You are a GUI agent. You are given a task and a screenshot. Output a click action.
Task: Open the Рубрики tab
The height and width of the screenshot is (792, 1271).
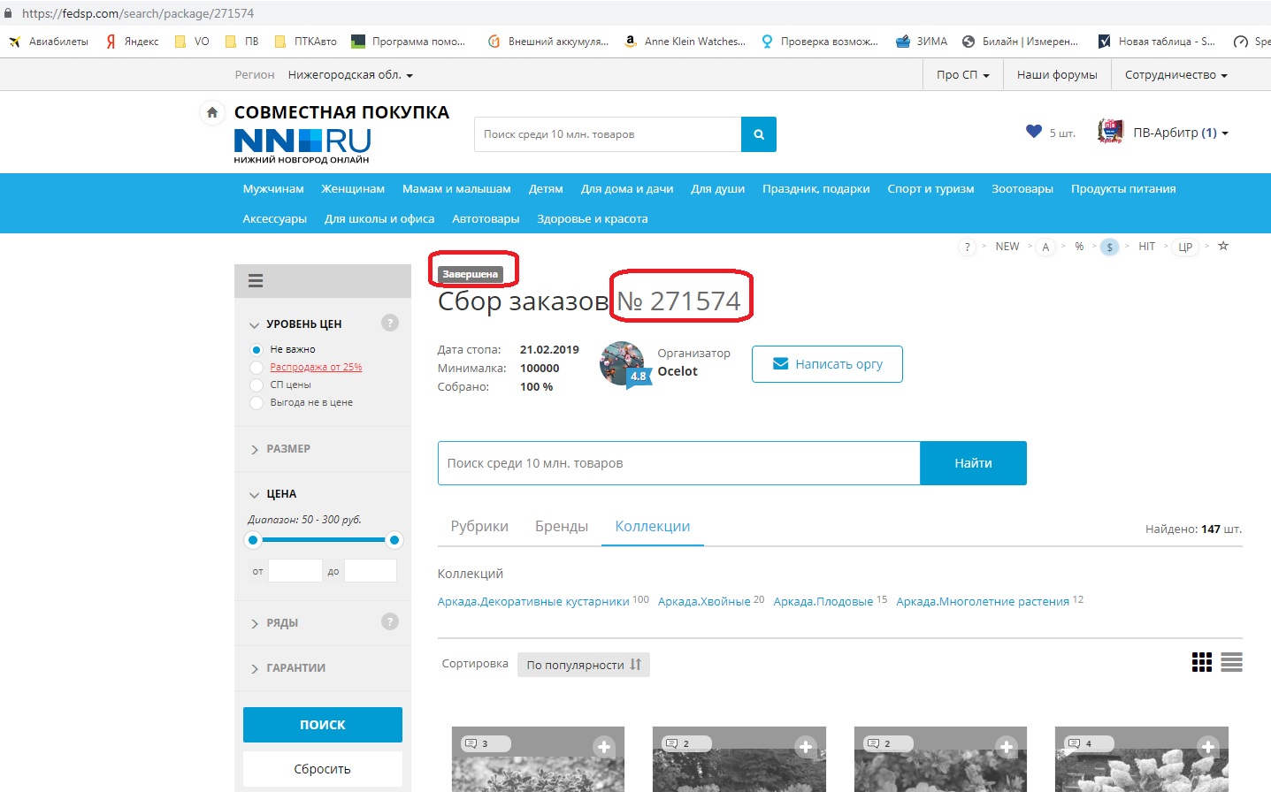pyautogui.click(x=479, y=527)
